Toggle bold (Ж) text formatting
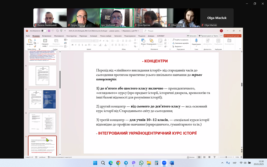Screen dimensions: 267x167 72,45
